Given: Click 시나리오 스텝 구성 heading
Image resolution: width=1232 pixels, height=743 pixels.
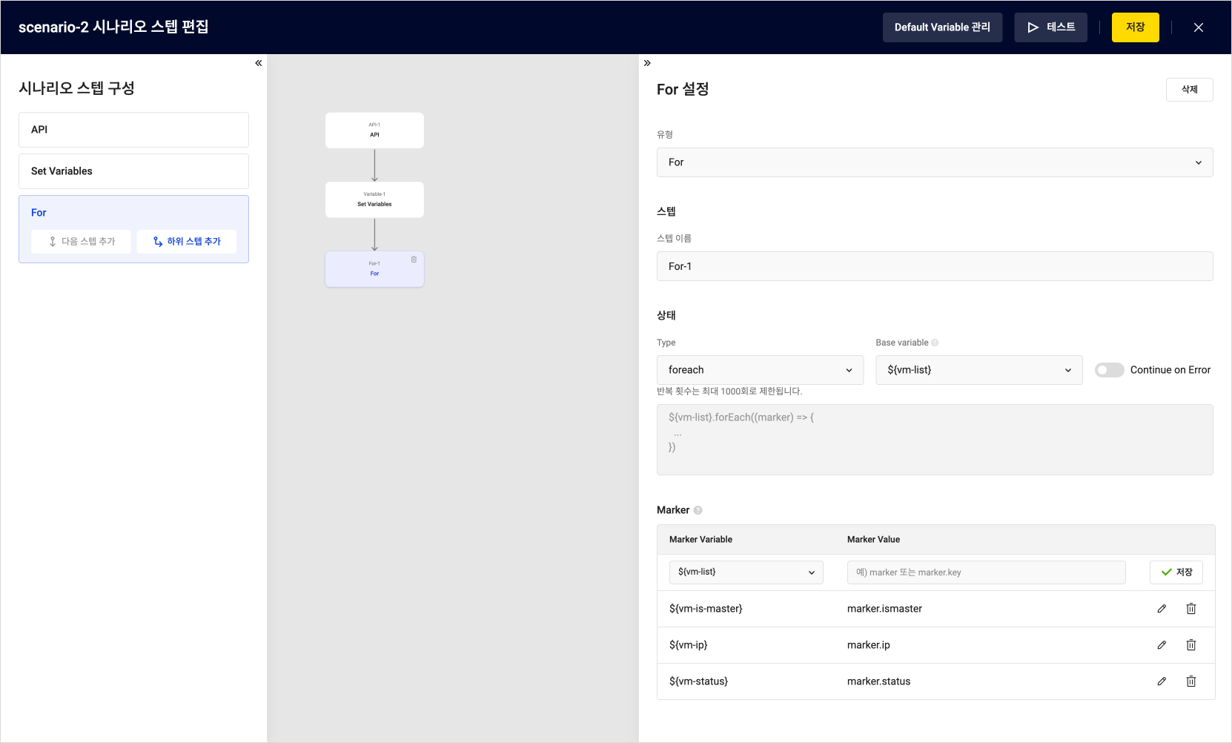Looking at the screenshot, I should (76, 88).
